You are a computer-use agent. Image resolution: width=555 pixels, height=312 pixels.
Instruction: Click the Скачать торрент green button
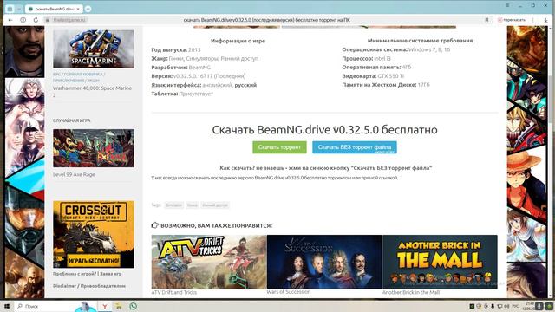[279, 147]
